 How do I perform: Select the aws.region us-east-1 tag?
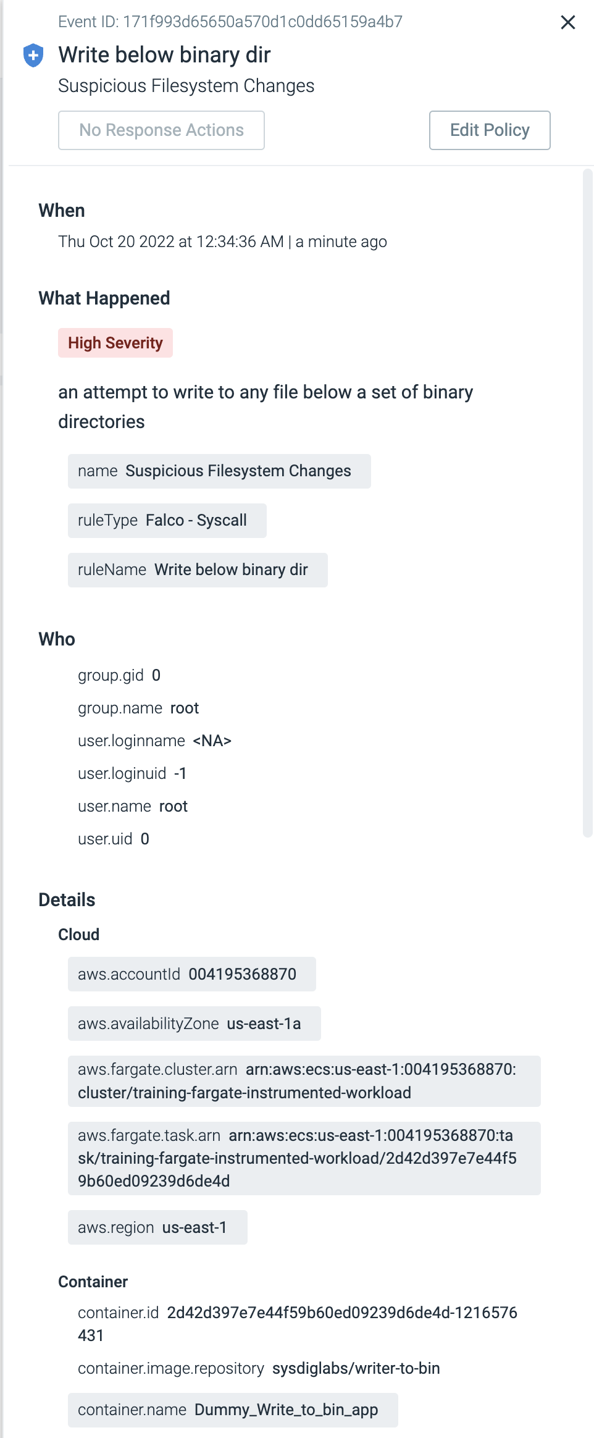pyautogui.click(x=157, y=1227)
